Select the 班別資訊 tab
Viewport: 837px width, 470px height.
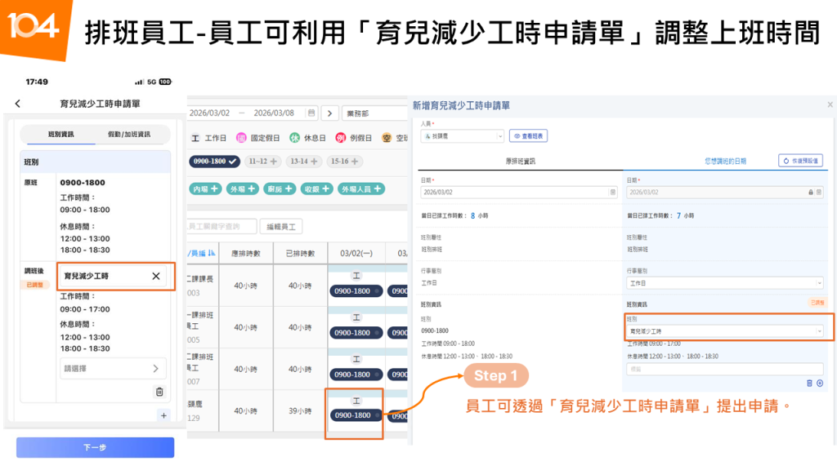61,134
